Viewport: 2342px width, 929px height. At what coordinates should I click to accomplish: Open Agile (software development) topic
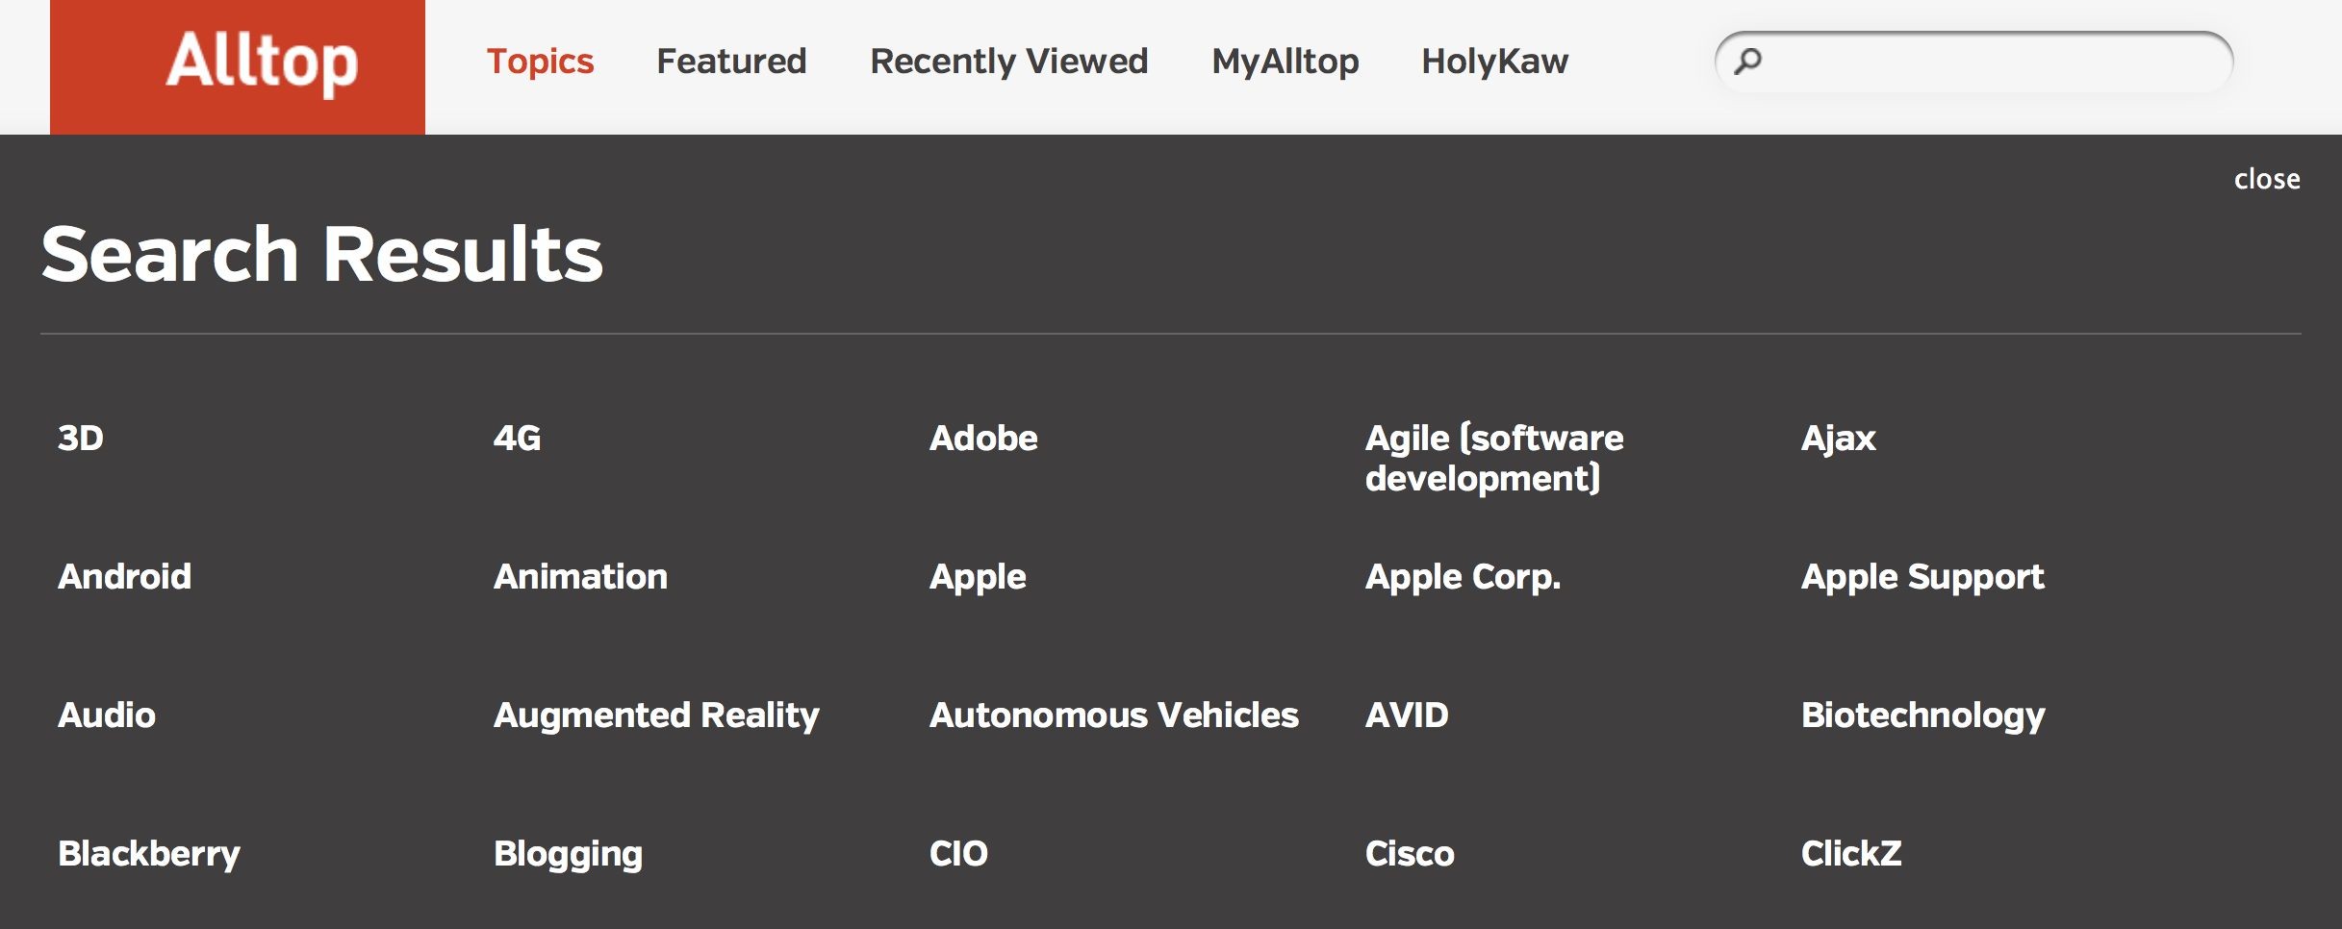pos(1494,459)
